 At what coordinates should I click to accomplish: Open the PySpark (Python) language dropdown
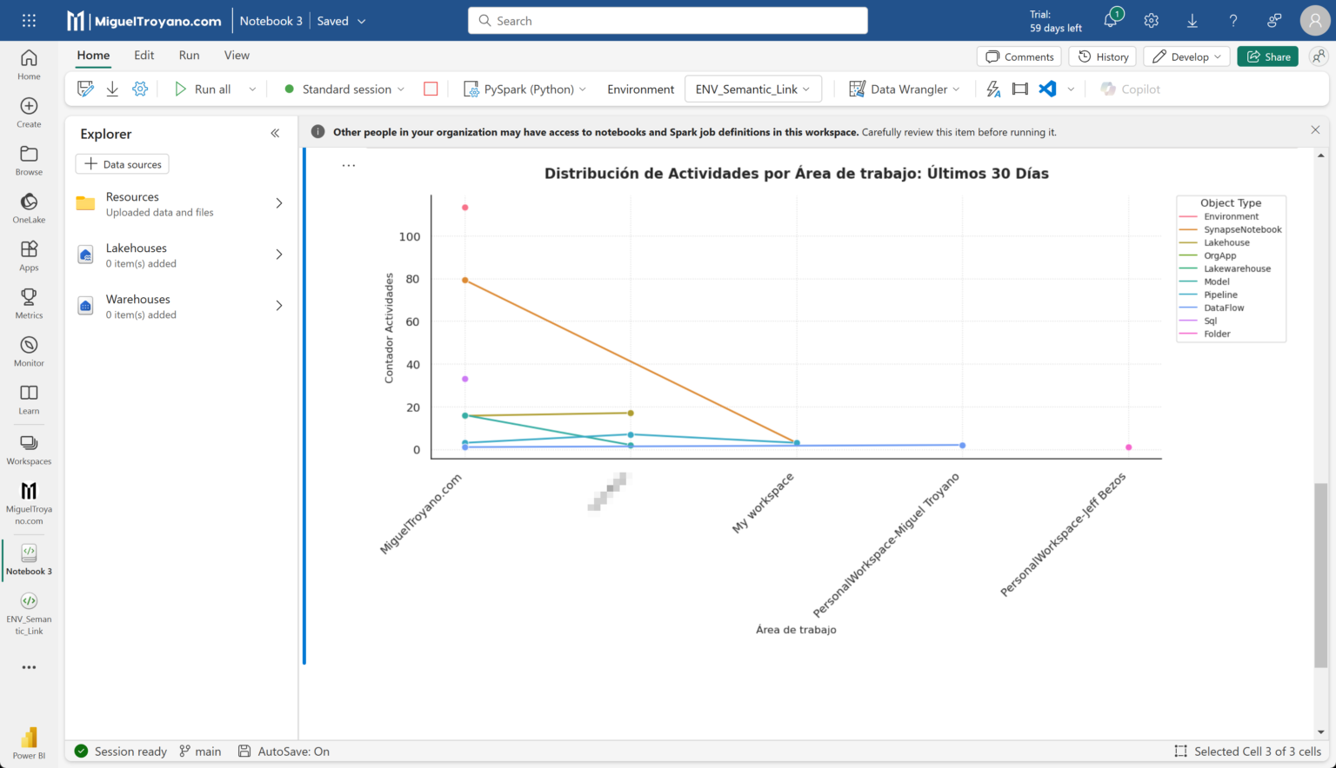point(525,89)
